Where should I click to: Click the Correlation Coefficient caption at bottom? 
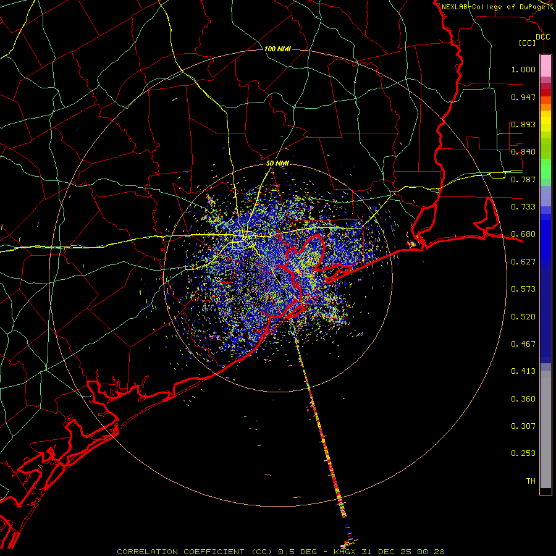pos(280,552)
